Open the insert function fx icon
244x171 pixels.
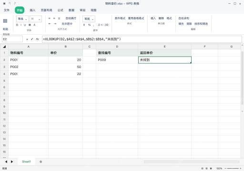[37, 39]
